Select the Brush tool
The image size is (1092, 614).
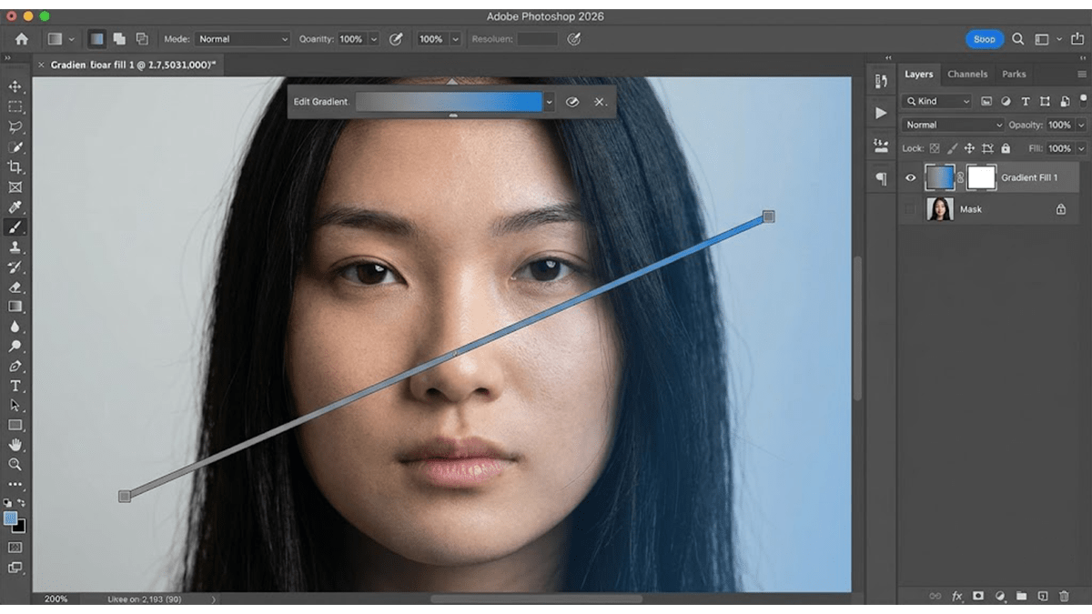coord(15,226)
